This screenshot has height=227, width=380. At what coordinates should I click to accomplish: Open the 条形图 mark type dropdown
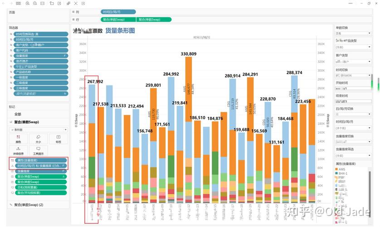pyautogui.click(x=38, y=129)
